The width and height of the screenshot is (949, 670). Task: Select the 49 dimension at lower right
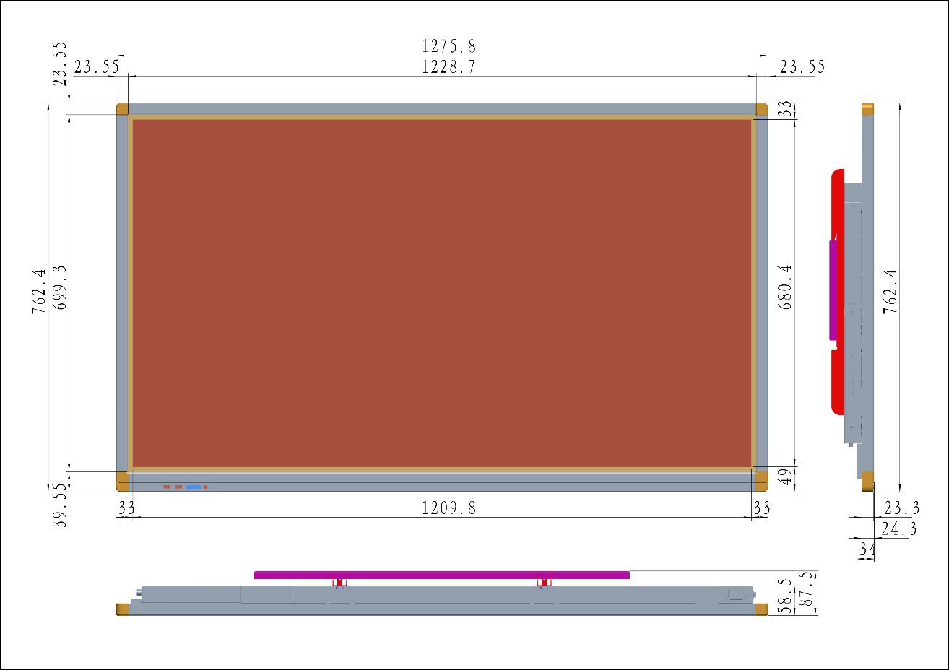pos(786,476)
